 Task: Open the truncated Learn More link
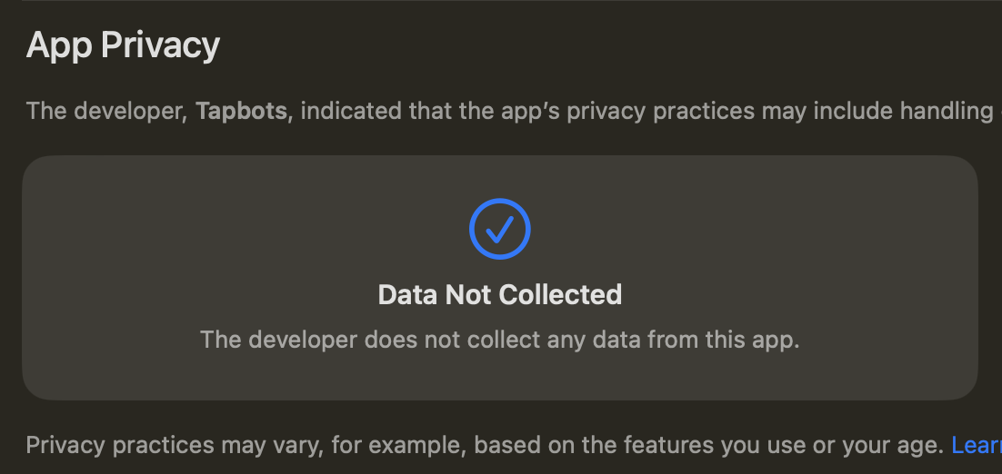[x=977, y=445]
